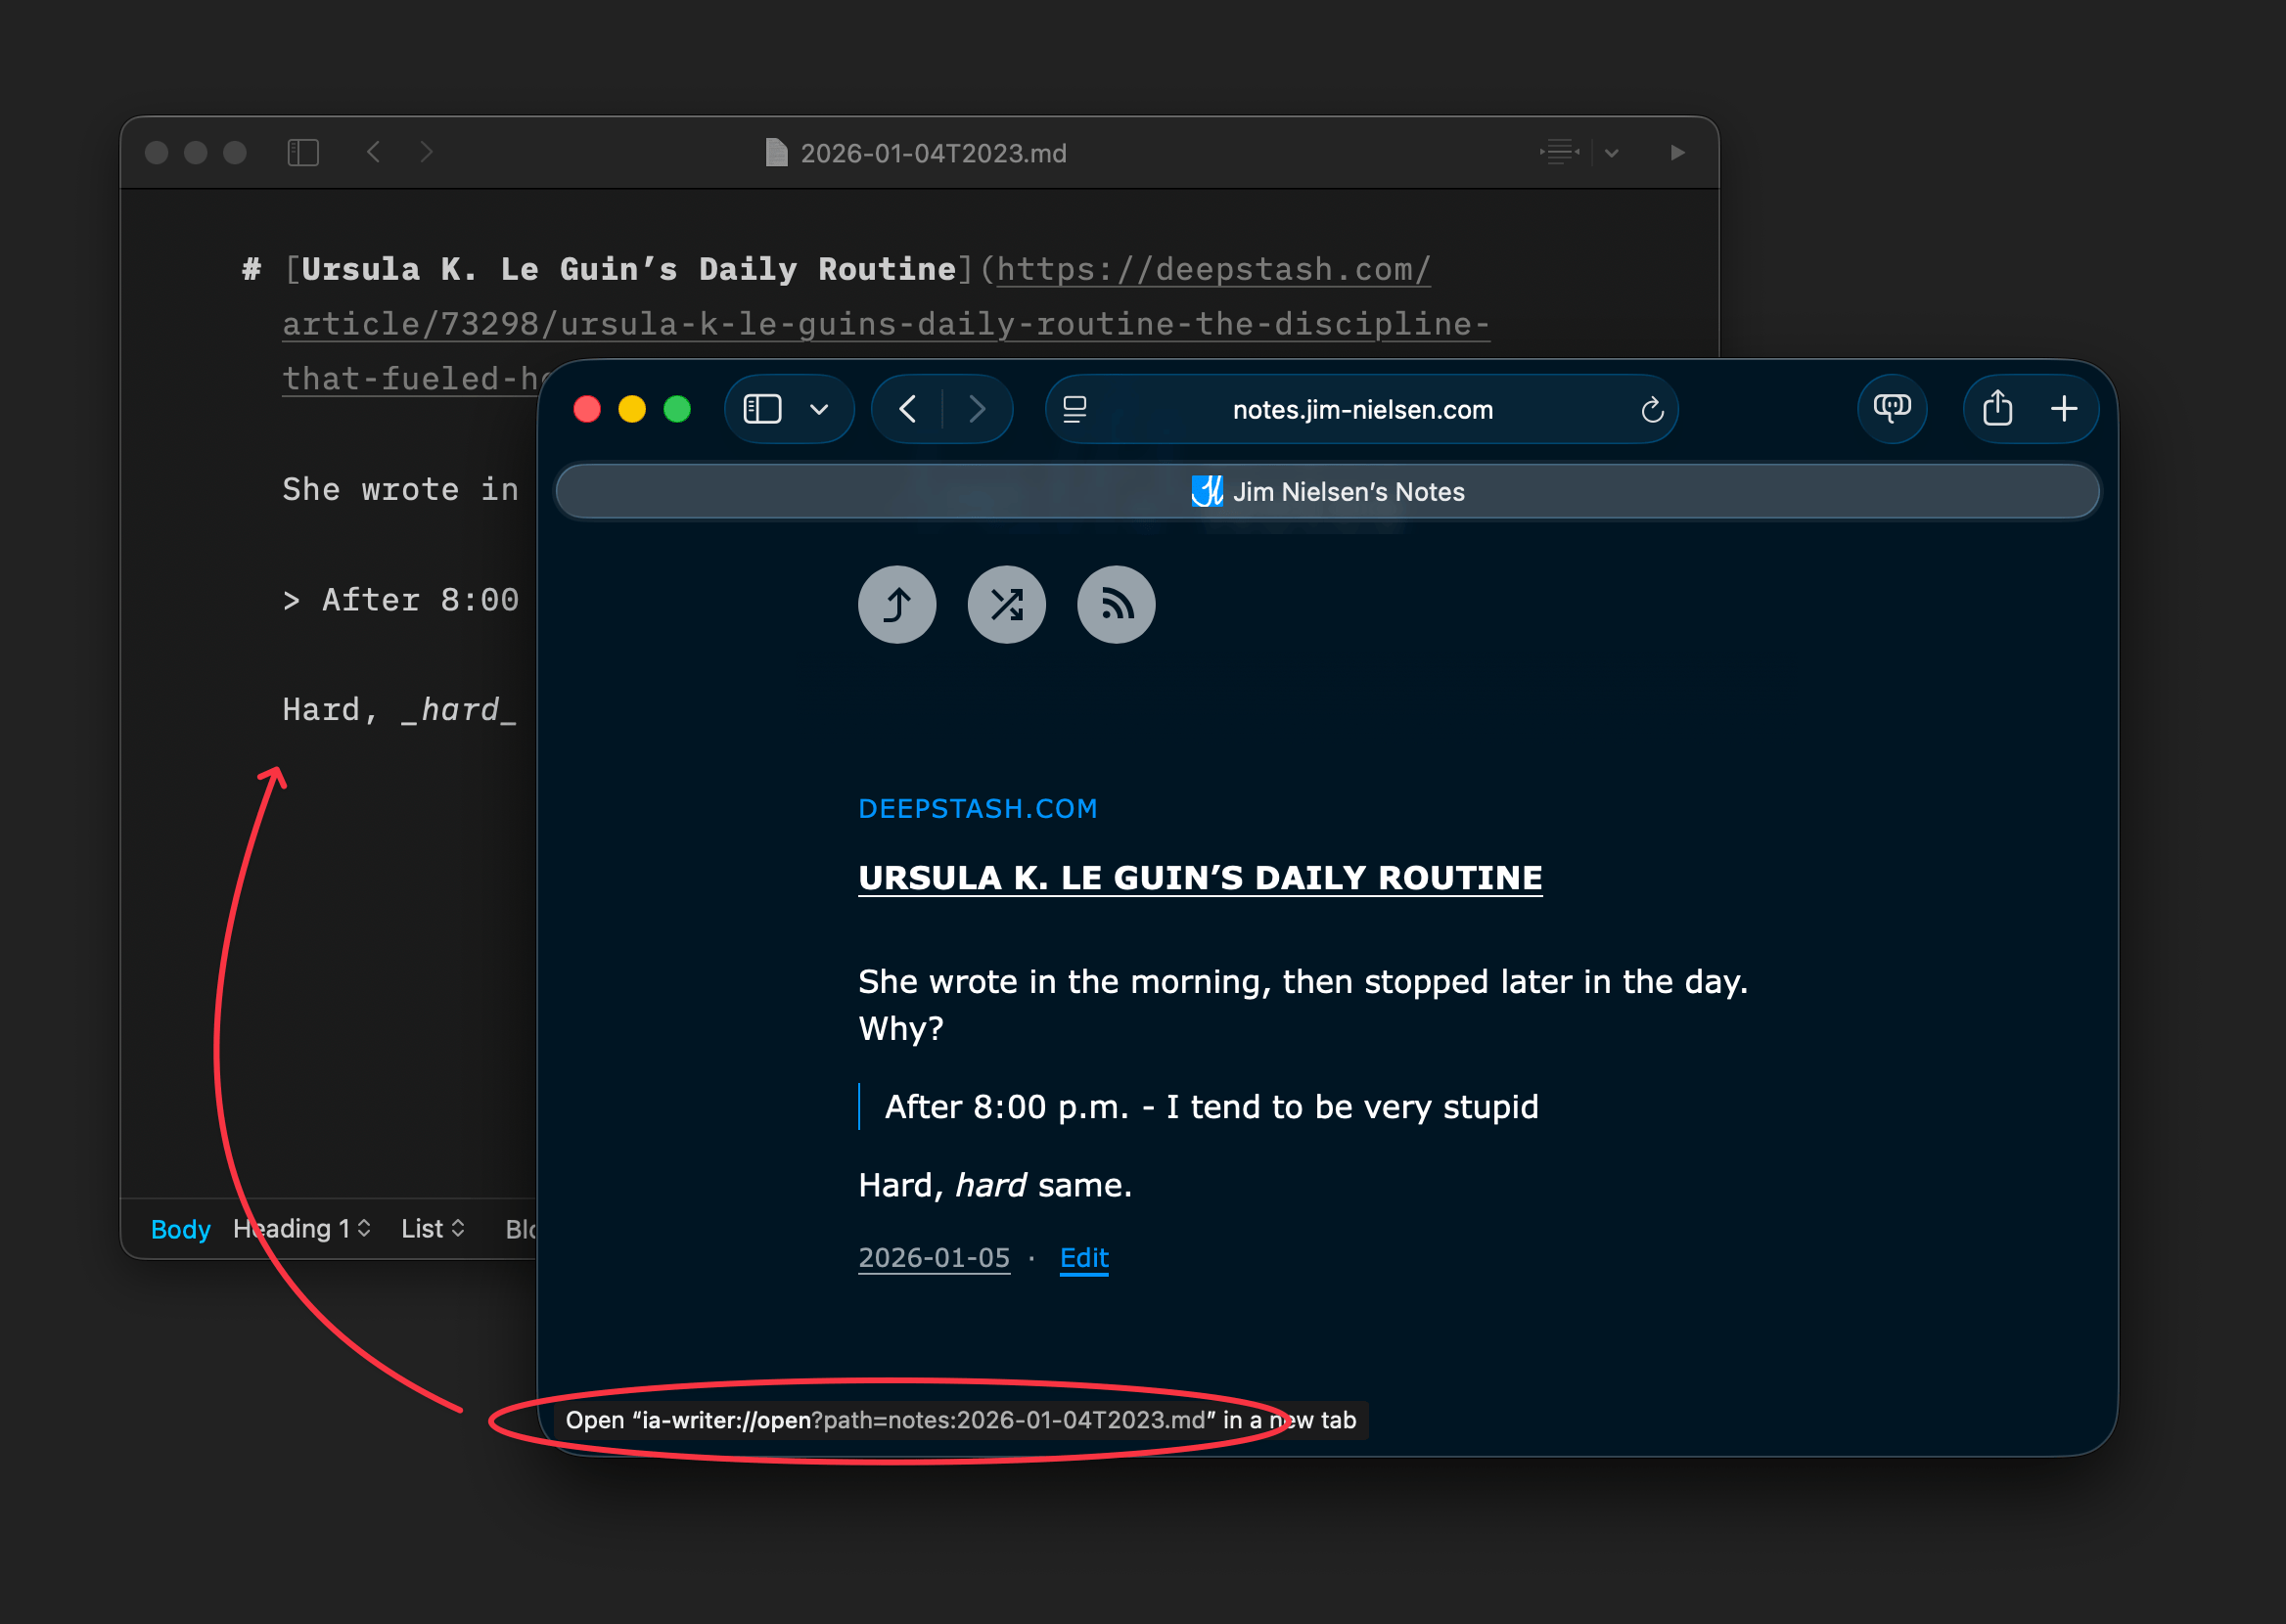The image size is (2286, 1624).
Task: Click the notes.jim-nielsen.com address field
Action: 1362,408
